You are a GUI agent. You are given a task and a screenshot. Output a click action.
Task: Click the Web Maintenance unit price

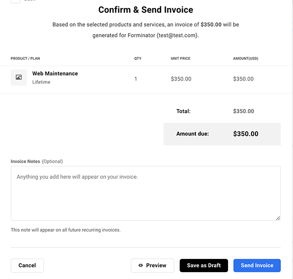pos(181,79)
